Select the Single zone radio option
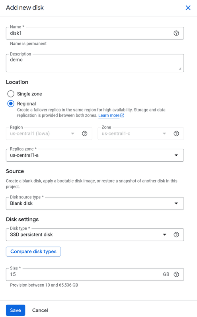 pos(11,94)
